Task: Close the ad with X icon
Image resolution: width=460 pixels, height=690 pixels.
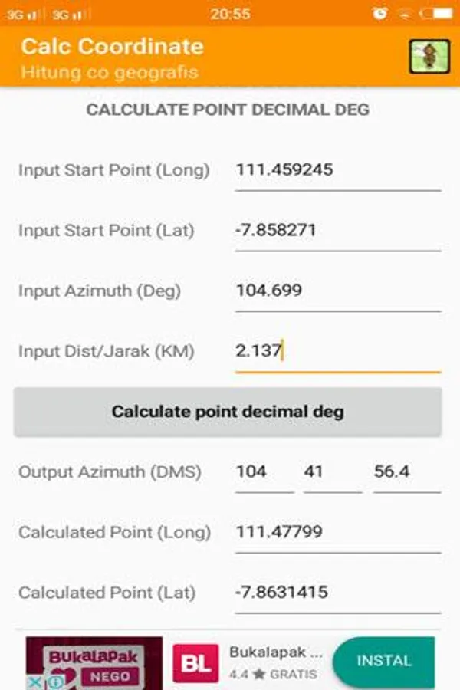Action: [x=35, y=682]
